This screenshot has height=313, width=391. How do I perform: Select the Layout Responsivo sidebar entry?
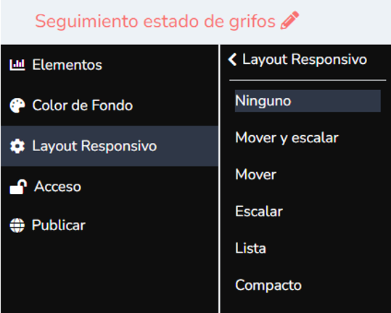pos(110,146)
